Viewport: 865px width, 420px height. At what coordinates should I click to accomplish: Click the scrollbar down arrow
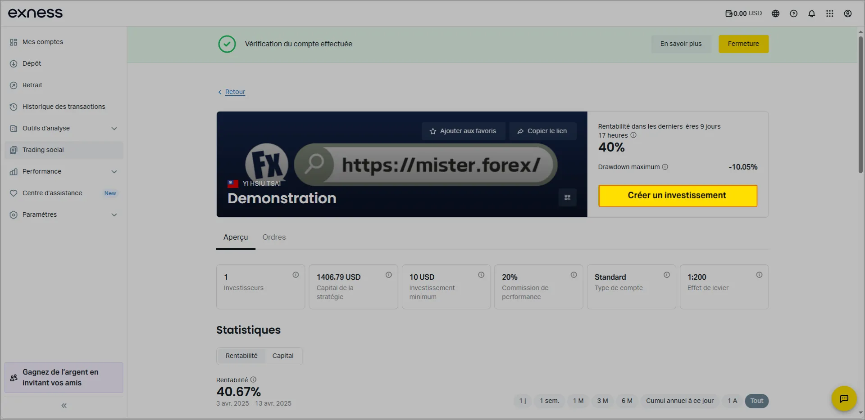tap(860, 412)
